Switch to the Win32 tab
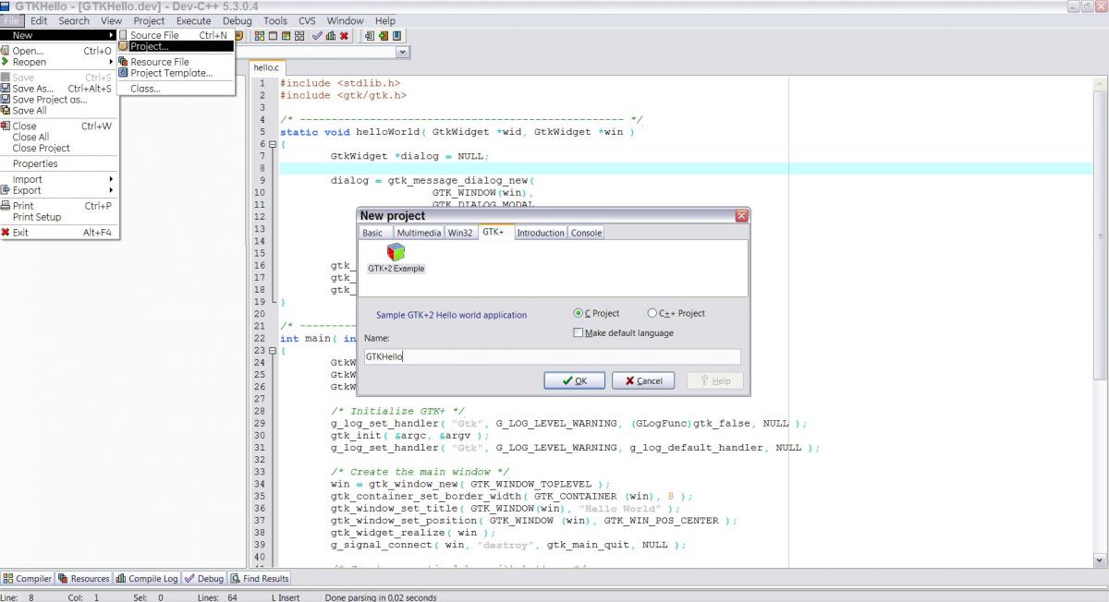Screen dimensions: 1109x602 click(460, 233)
